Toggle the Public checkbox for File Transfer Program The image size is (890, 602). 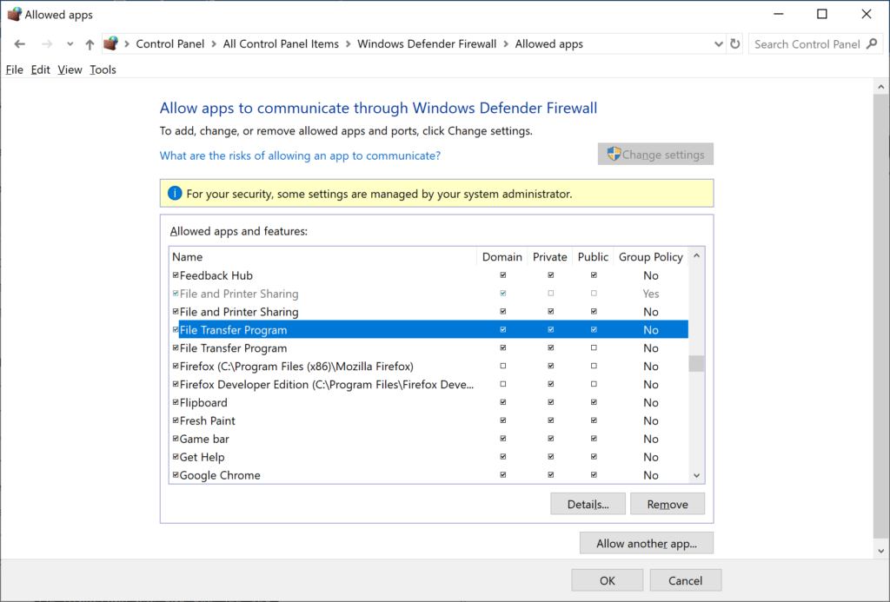(x=594, y=329)
